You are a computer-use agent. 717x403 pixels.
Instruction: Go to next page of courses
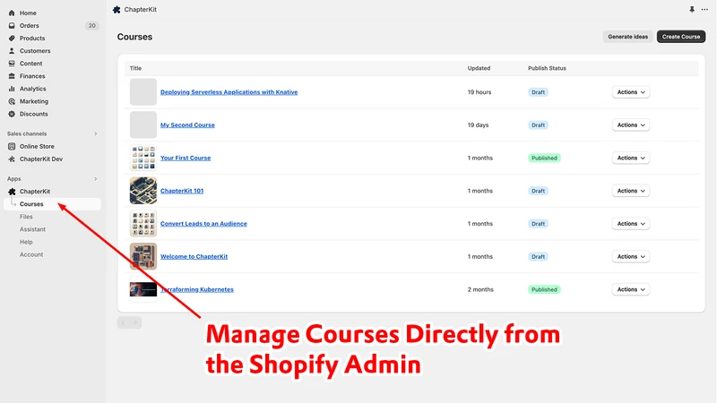pyautogui.click(x=135, y=322)
